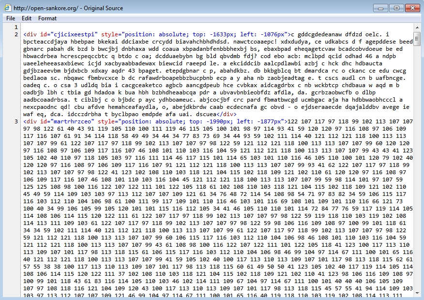Image resolution: width=424 pixels, height=300 pixels.
Task: Click line number 2 in the gutter
Action: tap(16, 34)
